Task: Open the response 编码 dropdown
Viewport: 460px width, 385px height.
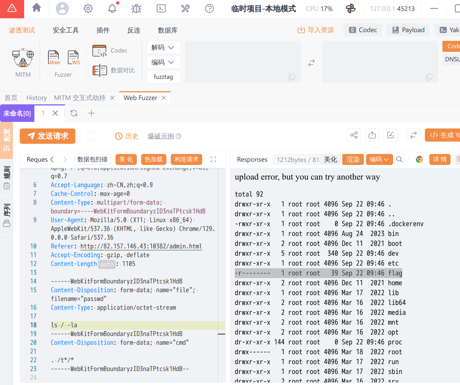Action: [380, 159]
